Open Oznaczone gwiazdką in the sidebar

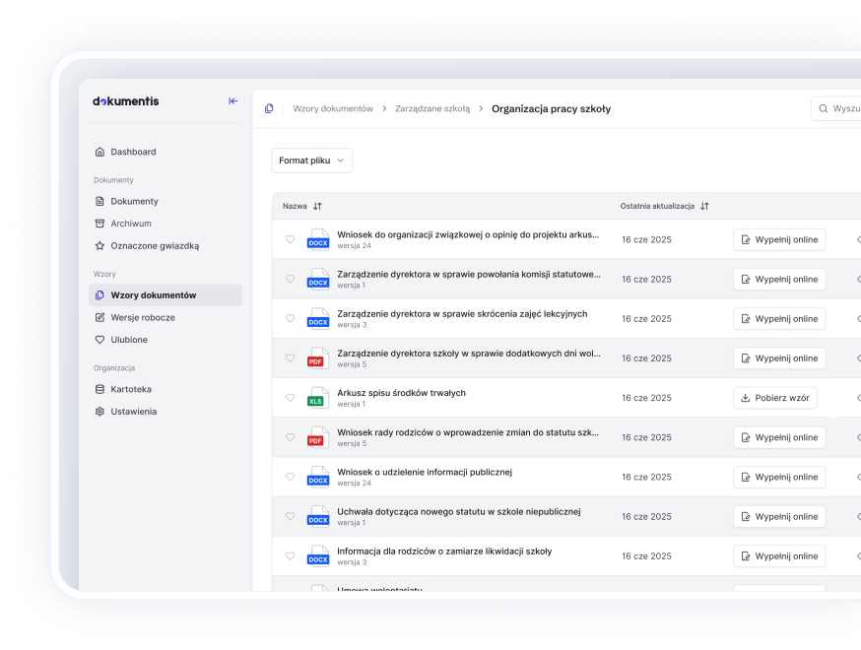tap(155, 245)
